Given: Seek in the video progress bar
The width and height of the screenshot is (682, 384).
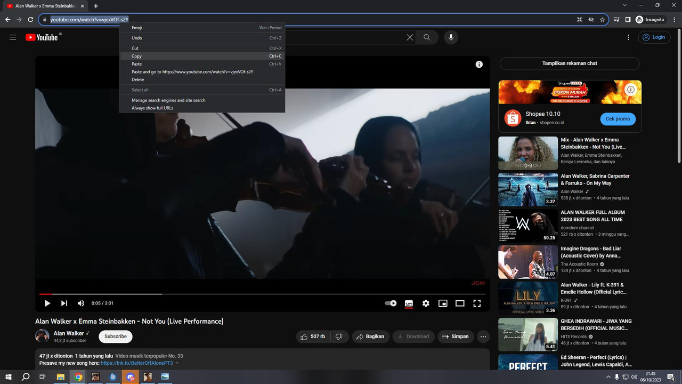Looking at the screenshot, I should coord(262,294).
